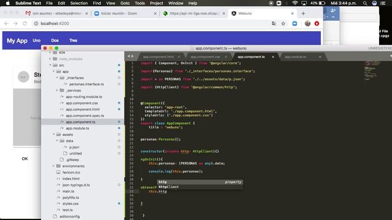Click the previous tab arrow in Sublime
This screenshot has width=392, height=220.
coord(129,56)
